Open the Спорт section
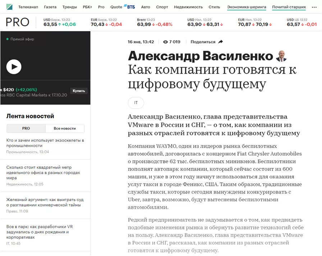Screen dimensions: 322x256 coord(162,7)
